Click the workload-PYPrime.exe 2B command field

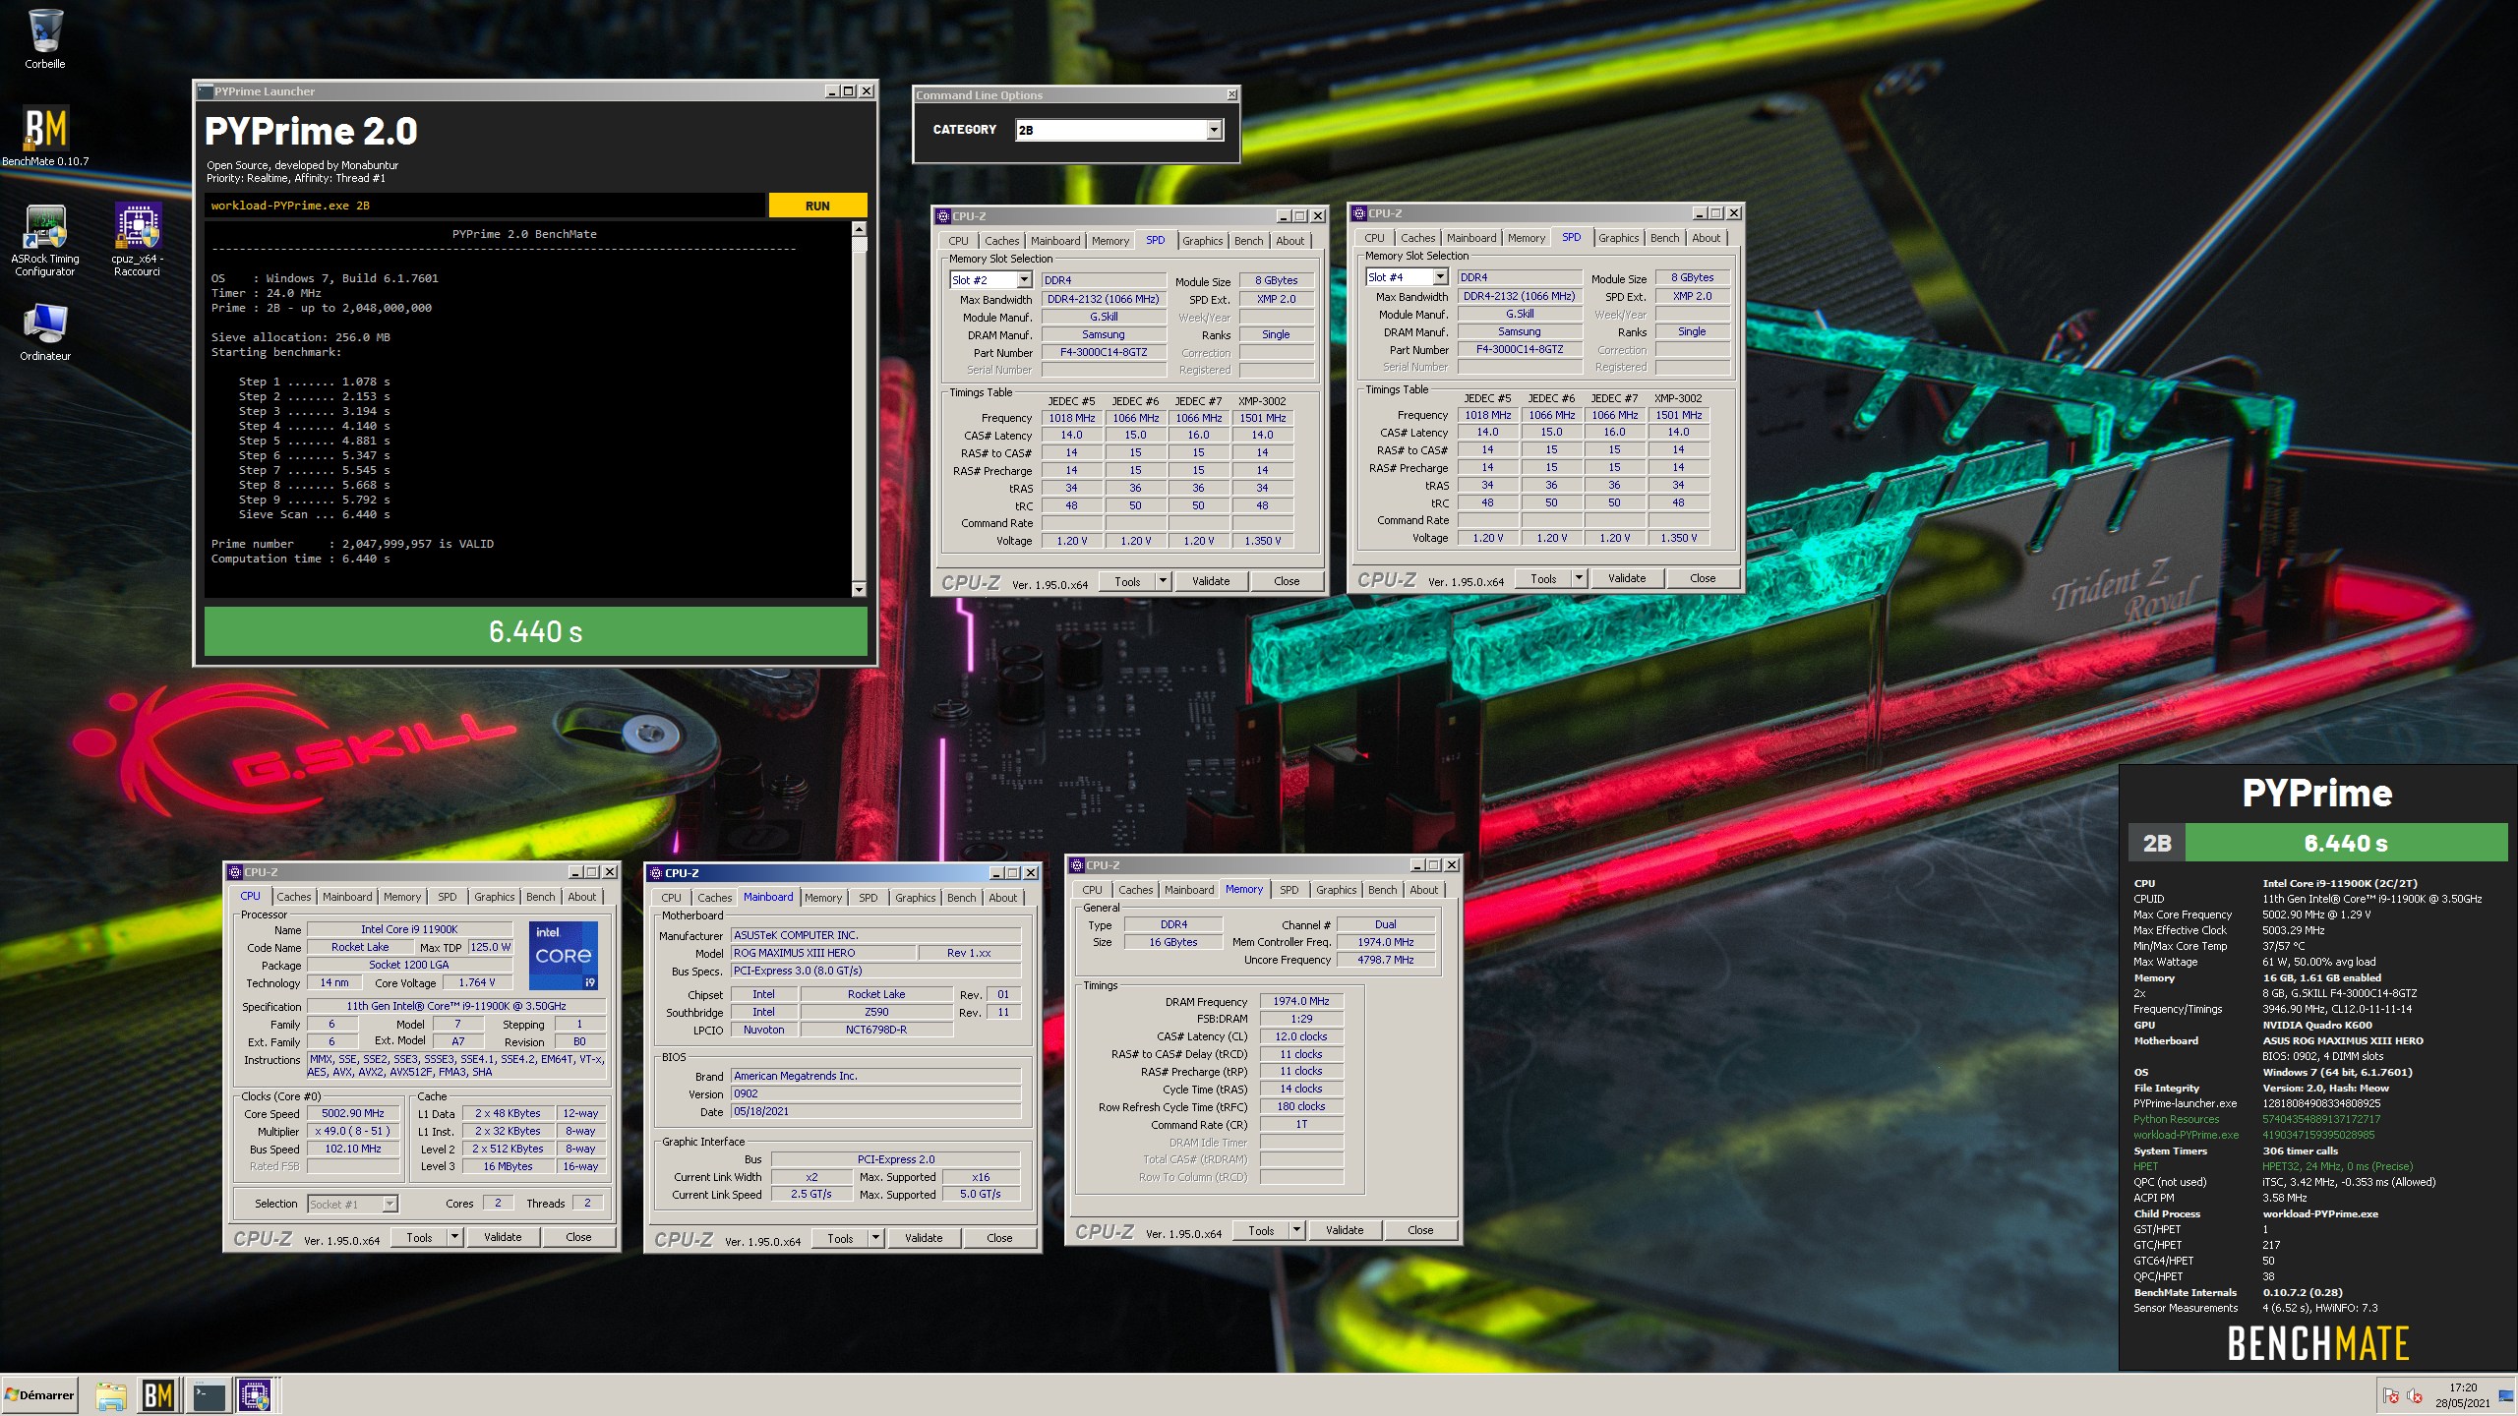point(485,206)
